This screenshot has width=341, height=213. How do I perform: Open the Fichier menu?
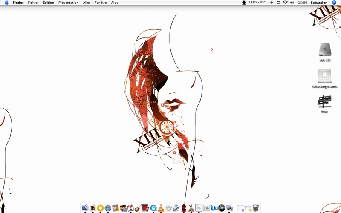(33, 3)
